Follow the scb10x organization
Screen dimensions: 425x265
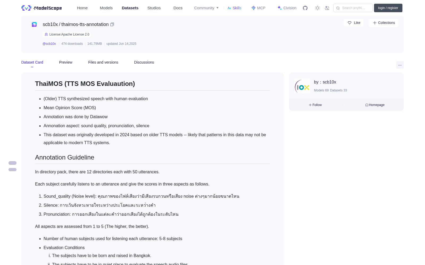tap(315, 105)
